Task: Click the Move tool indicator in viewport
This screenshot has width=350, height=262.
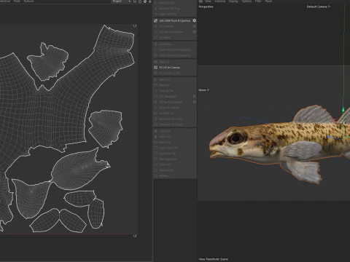Action: (204, 90)
